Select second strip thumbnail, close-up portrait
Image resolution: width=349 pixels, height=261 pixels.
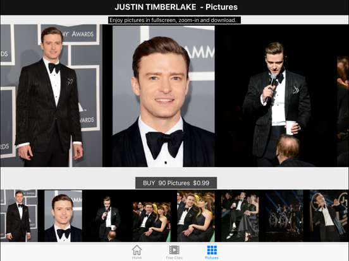[x=63, y=216]
